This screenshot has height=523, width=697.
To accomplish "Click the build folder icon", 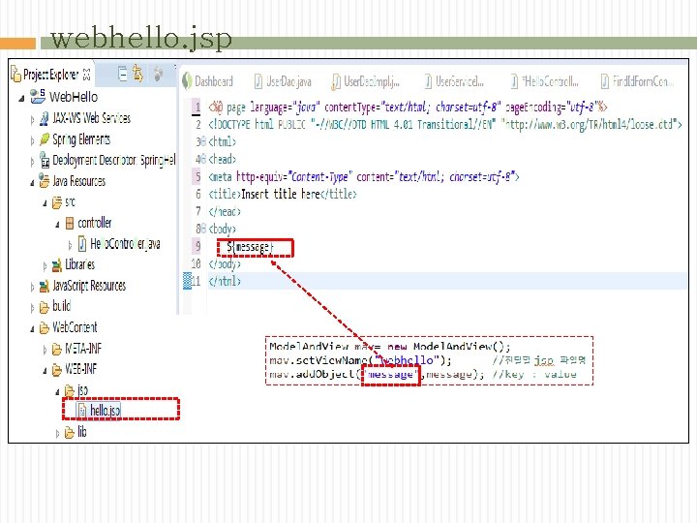I will click(44, 307).
